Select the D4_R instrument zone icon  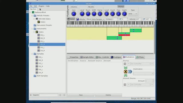click(x=39, y=50)
